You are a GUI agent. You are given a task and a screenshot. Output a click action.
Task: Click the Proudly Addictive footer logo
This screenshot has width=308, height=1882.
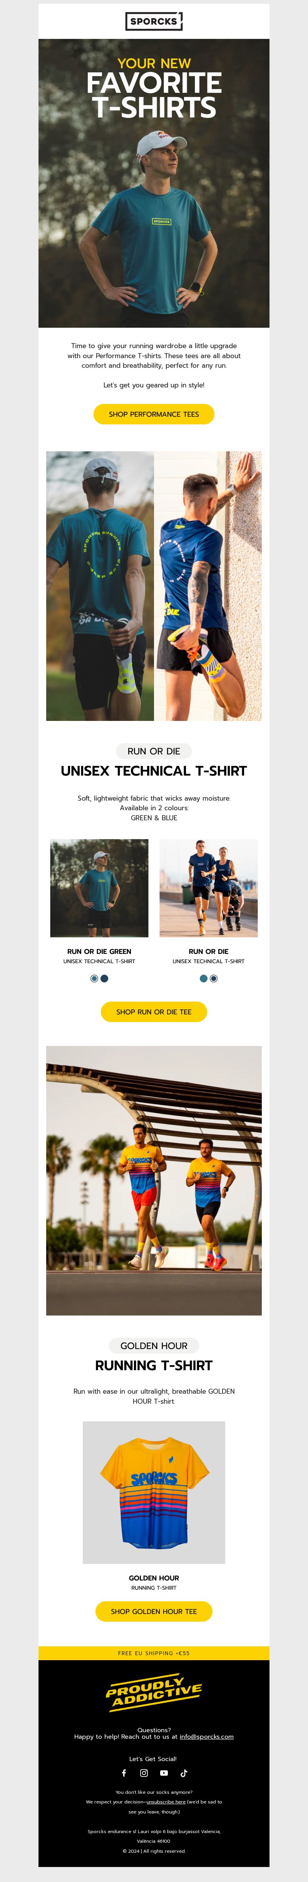154,1694
